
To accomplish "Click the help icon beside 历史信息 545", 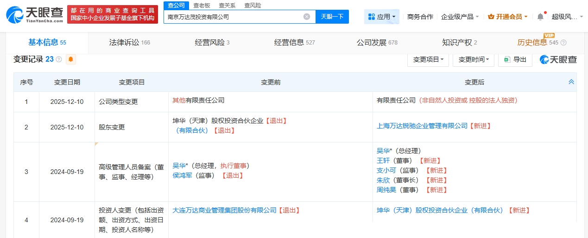I will click(x=563, y=43).
